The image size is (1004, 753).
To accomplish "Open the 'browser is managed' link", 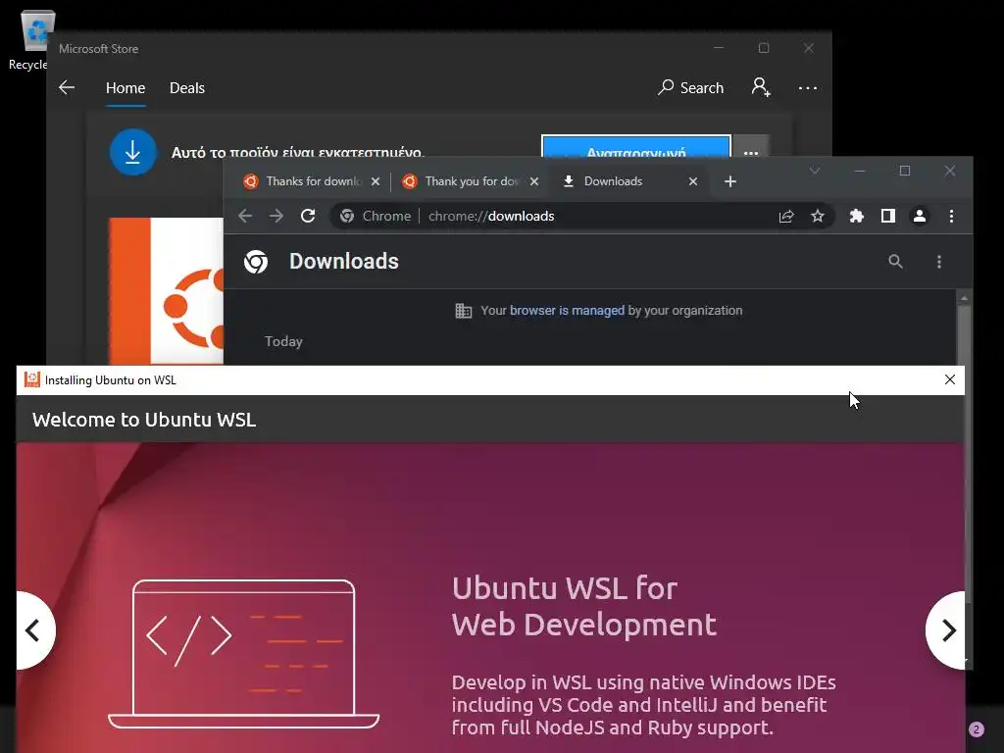I will [x=567, y=311].
